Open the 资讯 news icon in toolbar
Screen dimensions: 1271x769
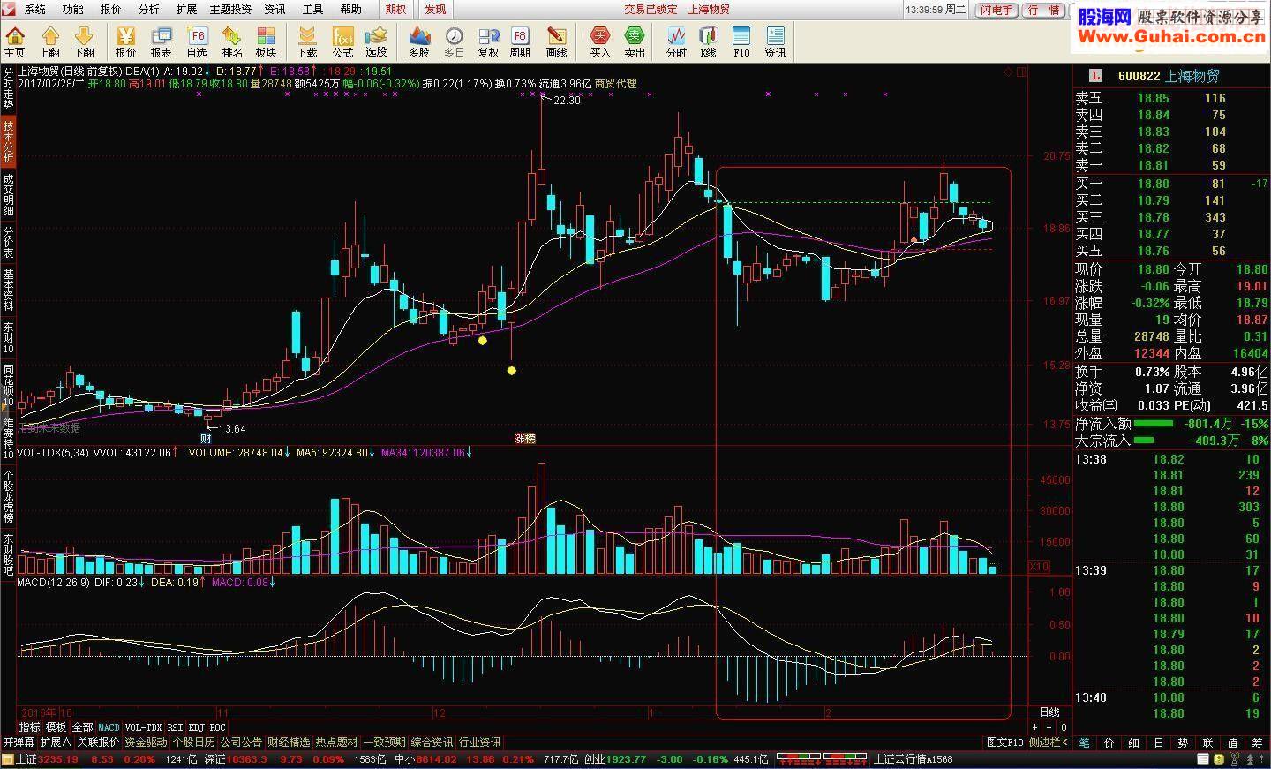click(775, 41)
